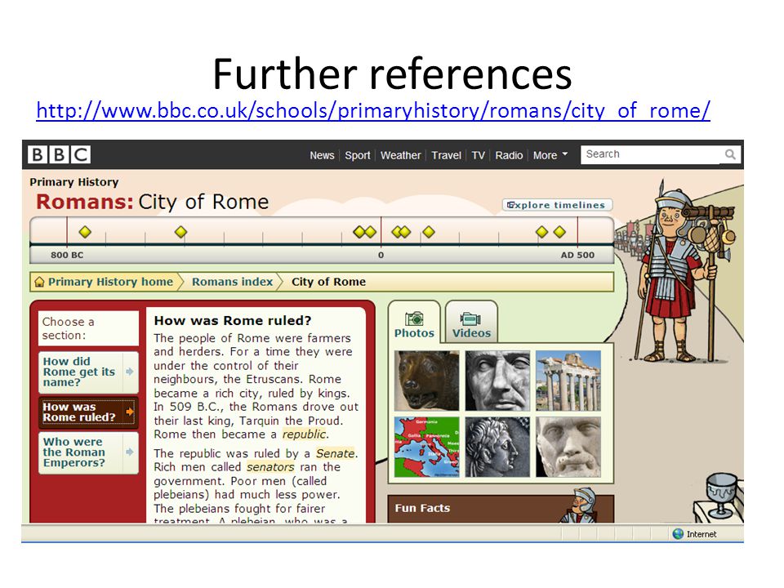This screenshot has width=784, height=588.
Task: Click arrow next to 'Who were the Roman Emperors?'
Action: point(130,452)
